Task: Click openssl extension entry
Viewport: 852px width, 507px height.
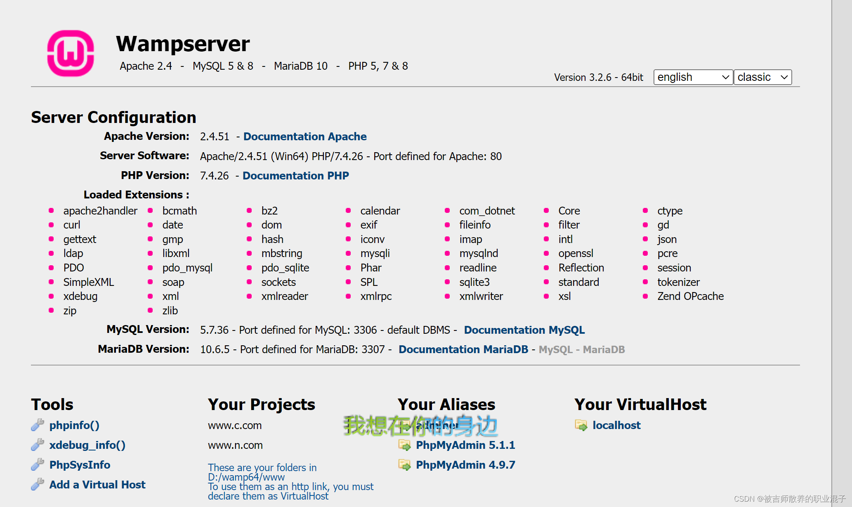Action: coord(576,253)
